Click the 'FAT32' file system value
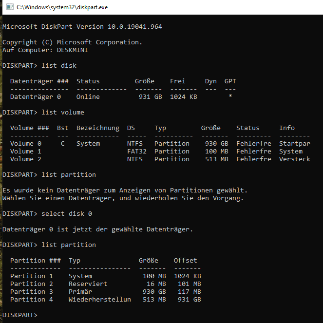This screenshot has width=323, height=323. (137, 152)
